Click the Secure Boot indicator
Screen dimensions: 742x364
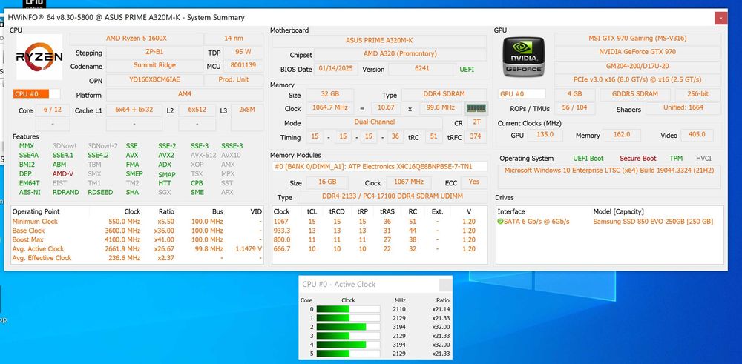click(638, 159)
